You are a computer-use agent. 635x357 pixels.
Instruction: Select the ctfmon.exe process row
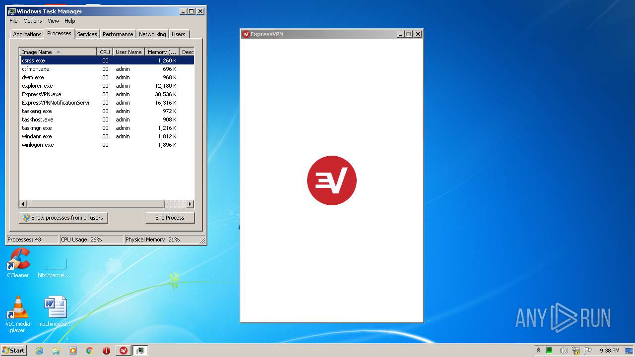tap(107, 69)
